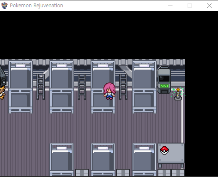Close the Pokemon Rejuvenation window
Viewport: 218px width, 177px height.
[209, 6]
